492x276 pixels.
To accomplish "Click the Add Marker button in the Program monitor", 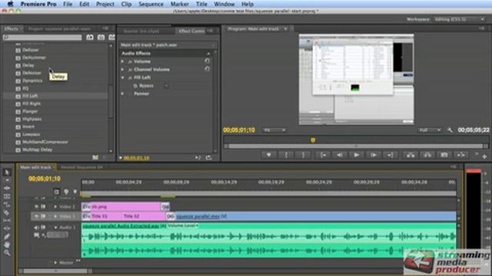I will [268, 155].
